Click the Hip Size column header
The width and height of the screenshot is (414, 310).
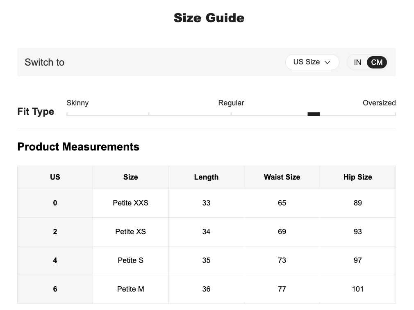pyautogui.click(x=357, y=177)
